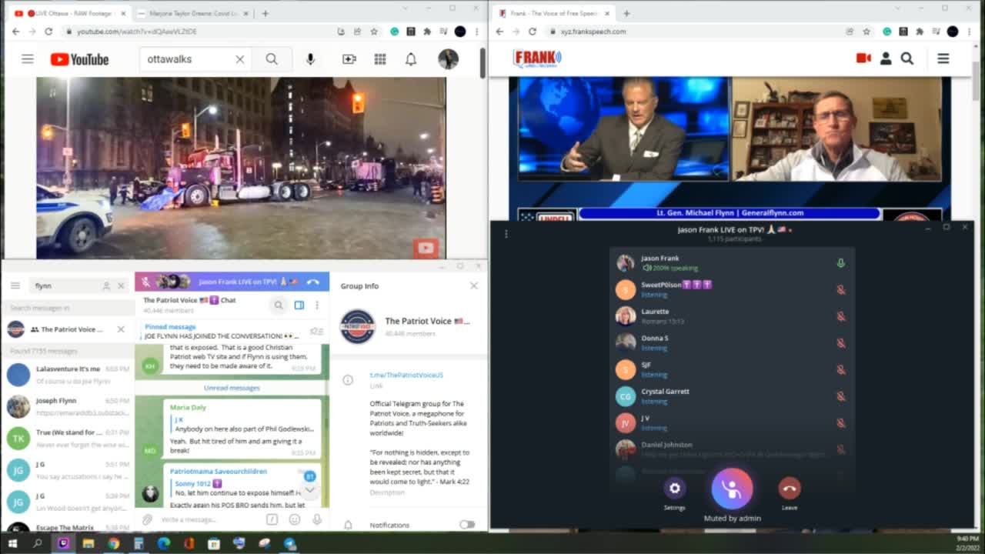Viewport: 985px width, 554px height.
Task: Open YouTube hamburger guide menu
Action: (28, 59)
